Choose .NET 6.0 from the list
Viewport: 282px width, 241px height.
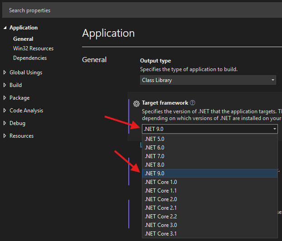(210, 148)
